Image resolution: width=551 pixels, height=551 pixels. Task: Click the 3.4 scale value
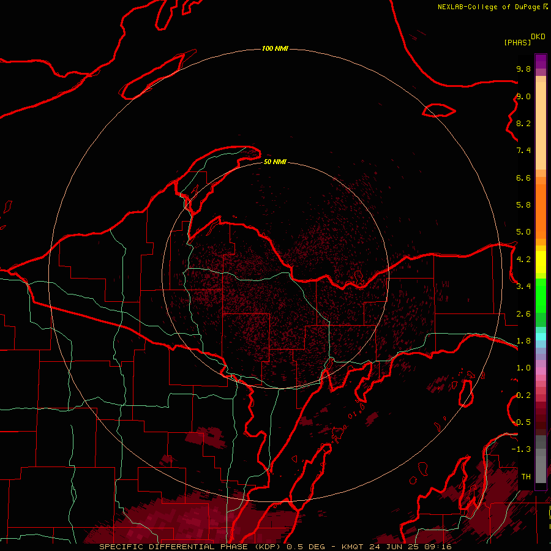click(x=523, y=287)
